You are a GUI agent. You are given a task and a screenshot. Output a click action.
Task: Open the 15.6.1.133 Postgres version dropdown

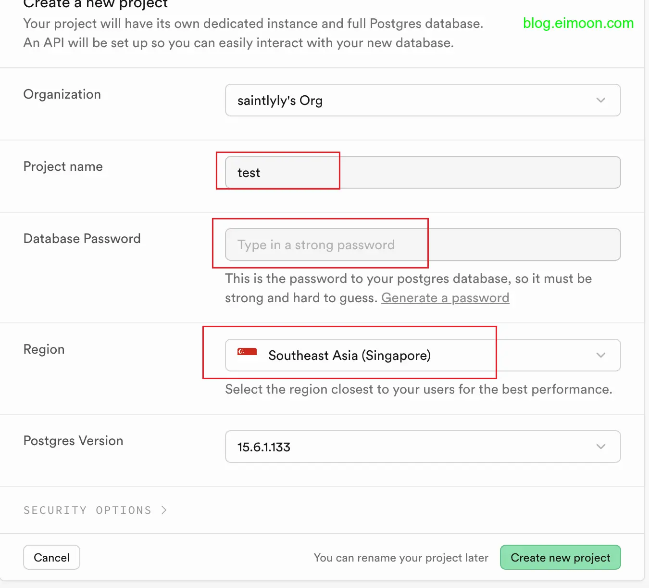point(422,447)
